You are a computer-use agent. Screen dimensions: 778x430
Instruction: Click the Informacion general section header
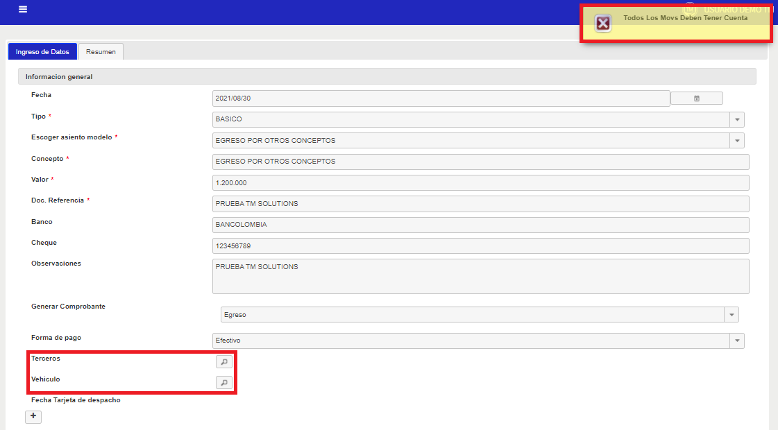pyautogui.click(x=387, y=76)
